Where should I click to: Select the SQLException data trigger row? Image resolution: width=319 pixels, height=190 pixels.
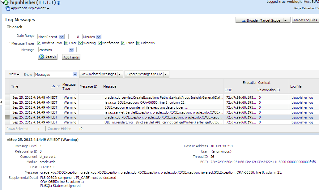click(x=162, y=107)
